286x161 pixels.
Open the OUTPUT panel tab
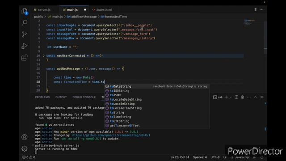pyautogui.click(x=61, y=97)
